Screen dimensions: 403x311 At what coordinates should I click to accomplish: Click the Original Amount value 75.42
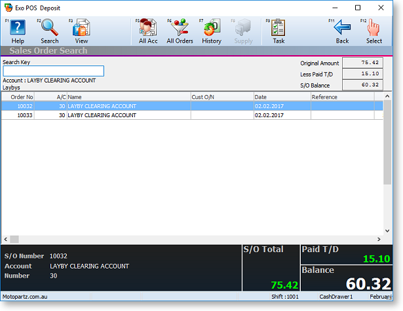pyautogui.click(x=362, y=62)
